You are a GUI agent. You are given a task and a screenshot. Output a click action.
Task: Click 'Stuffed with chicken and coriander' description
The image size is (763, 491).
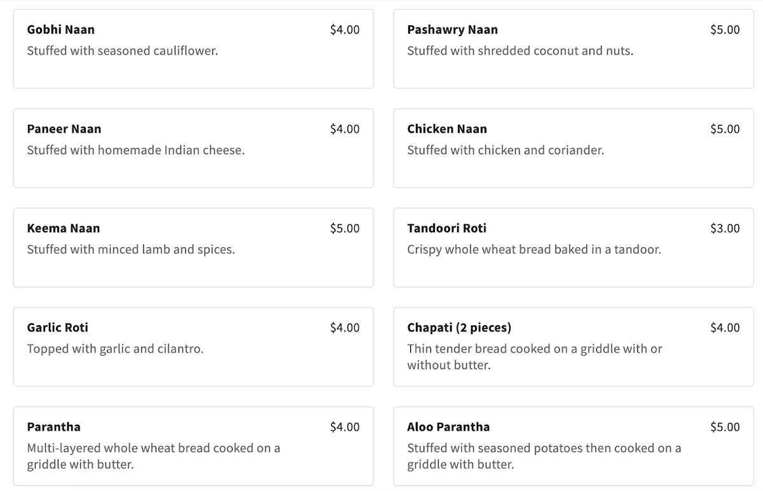pos(505,151)
